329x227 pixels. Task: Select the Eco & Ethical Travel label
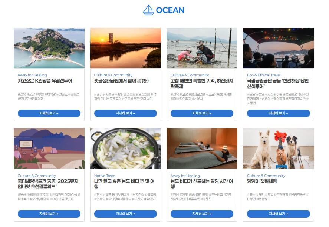coord(264,75)
